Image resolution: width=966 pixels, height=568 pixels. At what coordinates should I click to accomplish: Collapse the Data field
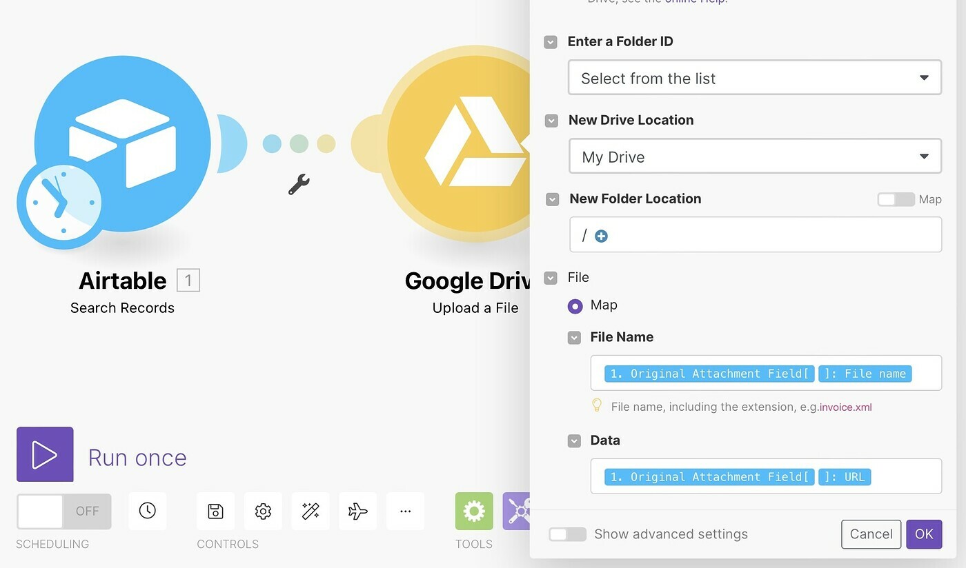point(574,441)
